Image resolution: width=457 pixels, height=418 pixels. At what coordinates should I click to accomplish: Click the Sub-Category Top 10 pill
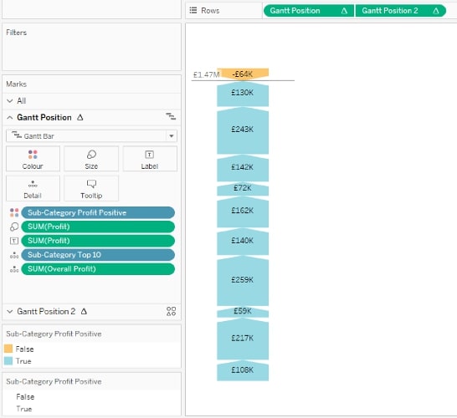click(x=98, y=255)
